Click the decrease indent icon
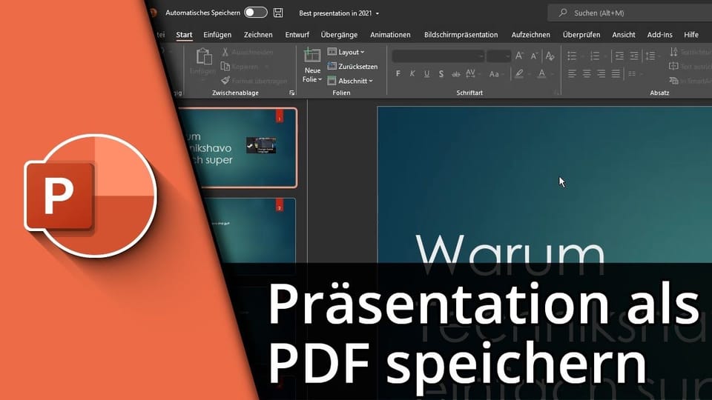 [619, 56]
